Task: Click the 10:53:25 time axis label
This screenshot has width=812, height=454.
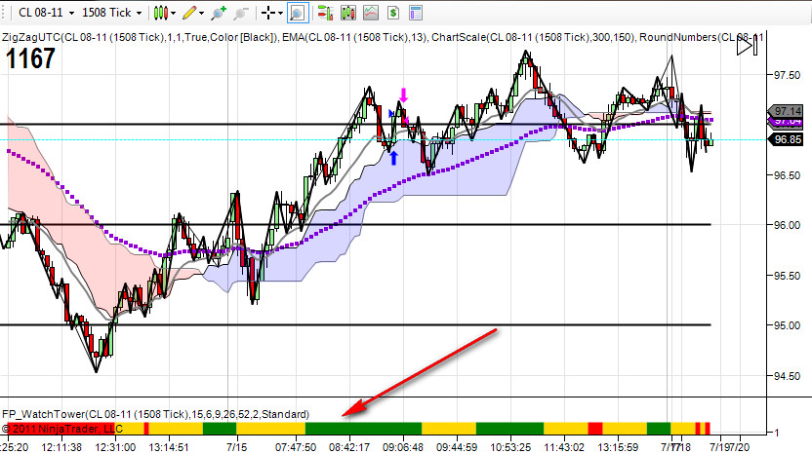Action: pyautogui.click(x=510, y=447)
